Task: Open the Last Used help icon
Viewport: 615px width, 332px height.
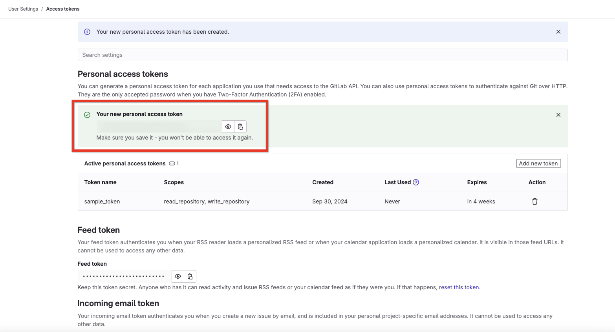Action: pyautogui.click(x=416, y=182)
